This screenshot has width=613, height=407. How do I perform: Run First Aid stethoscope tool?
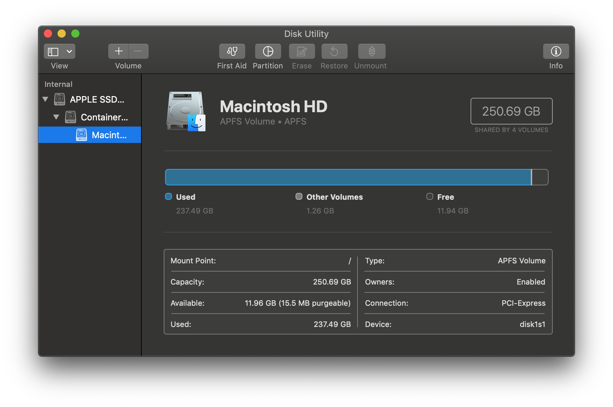pyautogui.click(x=232, y=51)
